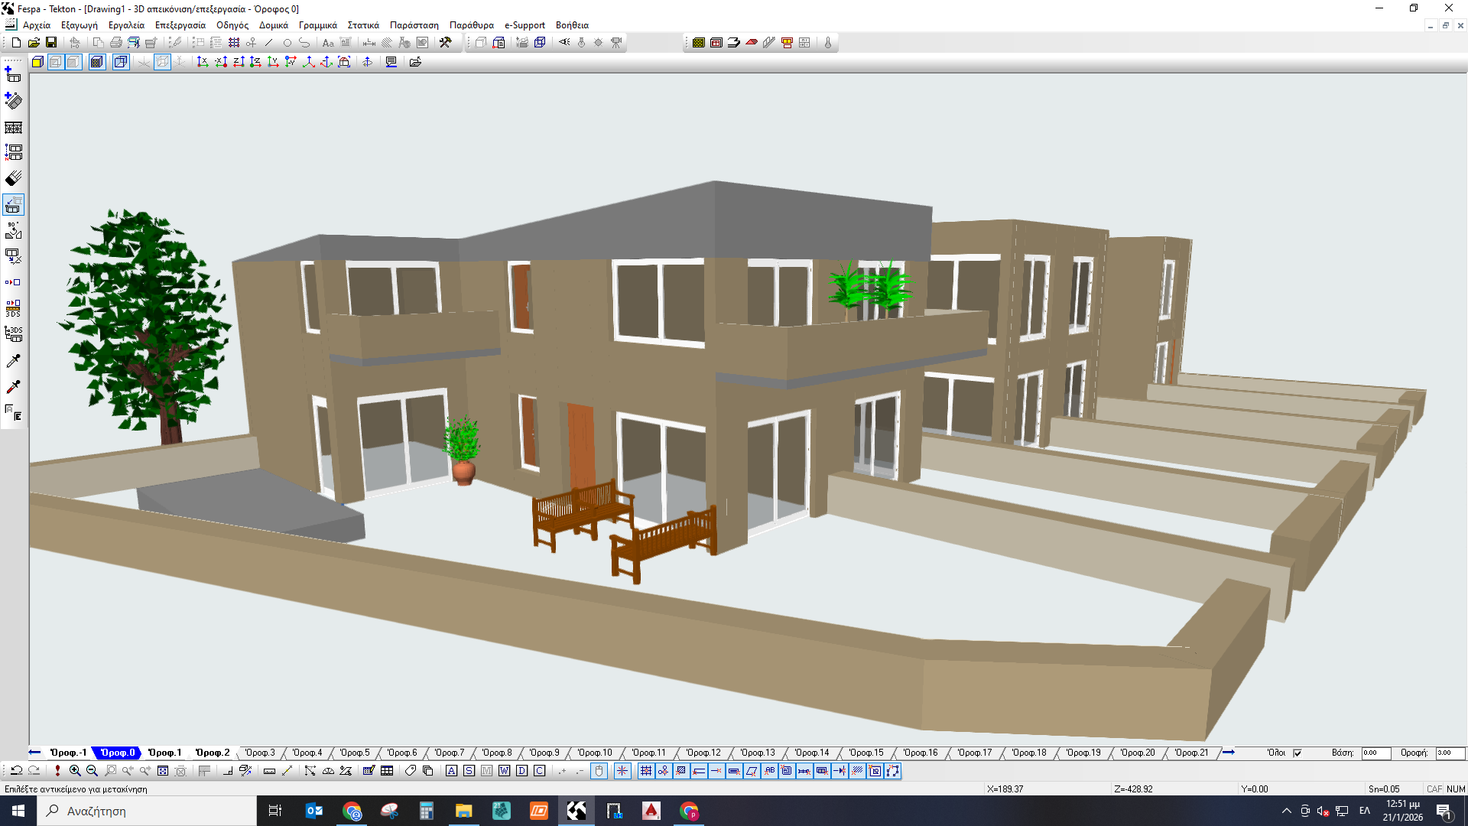This screenshot has height=826, width=1468.
Task: Click the yellow brick wall icon
Action: tap(698, 43)
